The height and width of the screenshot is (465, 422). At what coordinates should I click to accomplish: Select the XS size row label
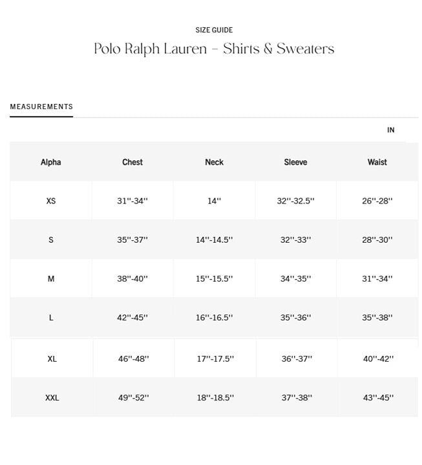[51, 201]
